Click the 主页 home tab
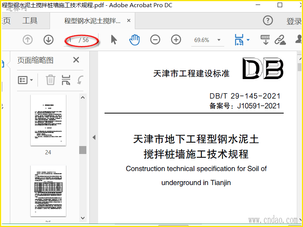The image size is (303, 227). click(6, 20)
